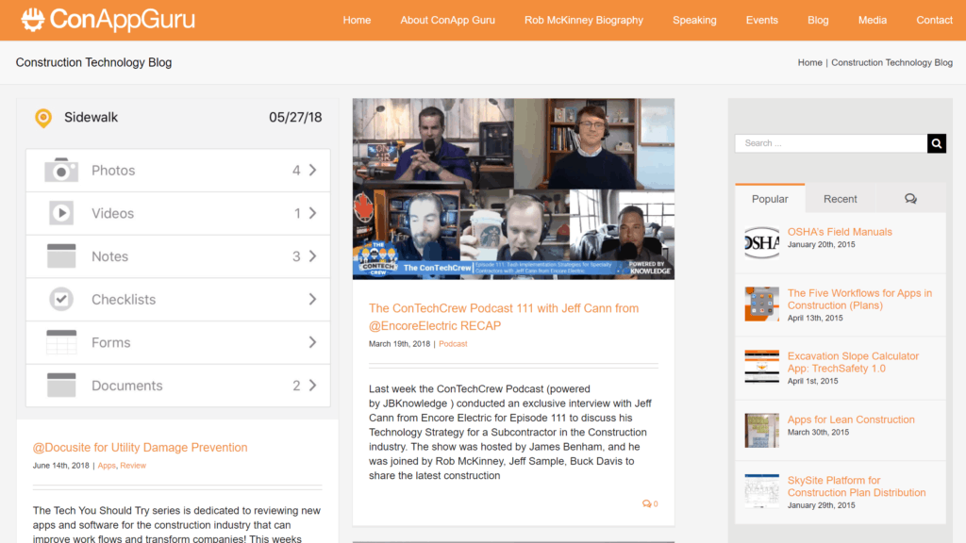Viewport: 966px width, 543px height.
Task: Click the Apps for Lean Construction thumbnail
Action: (x=761, y=430)
